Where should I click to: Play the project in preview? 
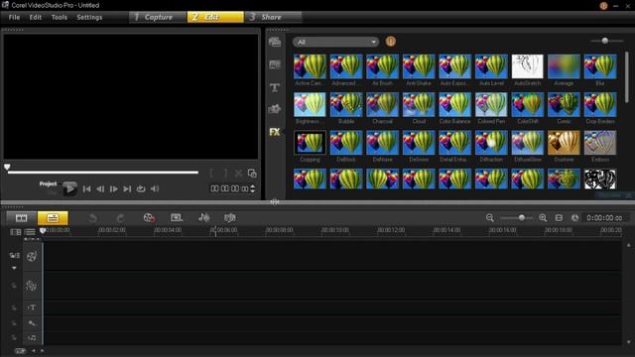pyautogui.click(x=69, y=188)
